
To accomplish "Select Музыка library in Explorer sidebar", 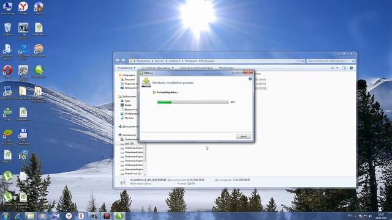I will [127, 118].
